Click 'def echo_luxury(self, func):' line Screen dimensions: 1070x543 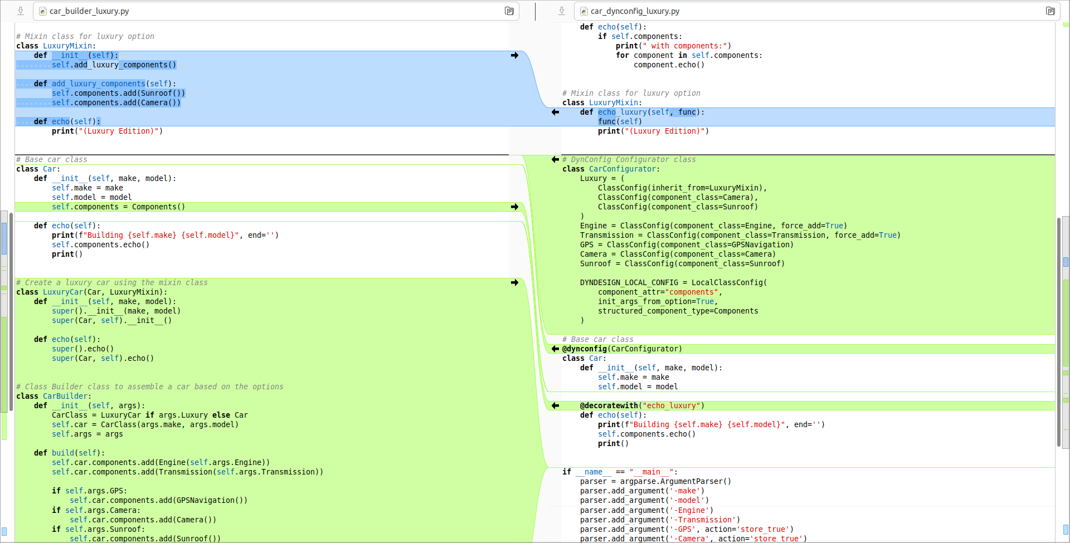pos(643,112)
